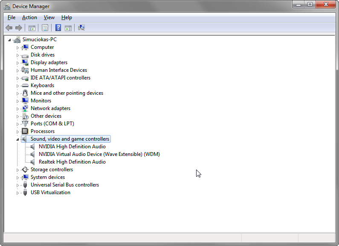The width and height of the screenshot is (339, 246).
Task: Select the Monitors label
Action: tap(41, 101)
